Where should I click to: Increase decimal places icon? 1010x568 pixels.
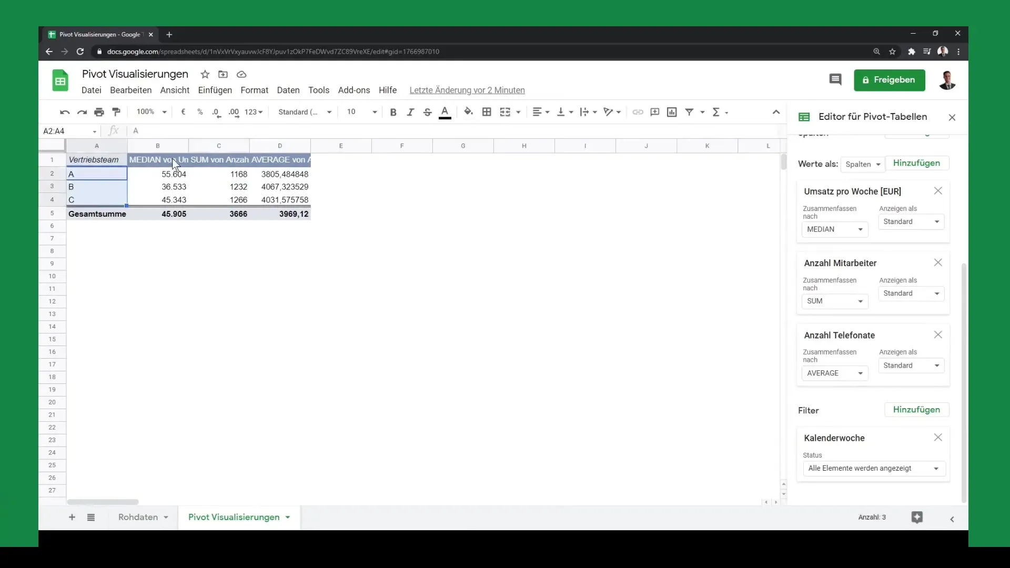[234, 113]
